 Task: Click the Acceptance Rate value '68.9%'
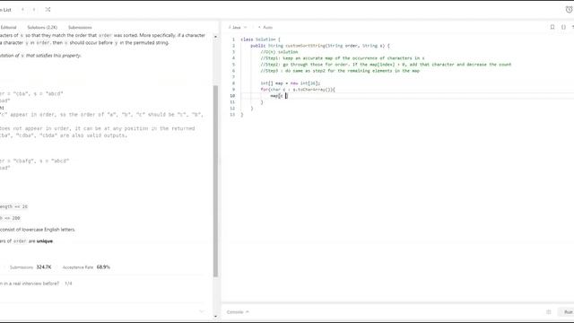click(x=103, y=267)
